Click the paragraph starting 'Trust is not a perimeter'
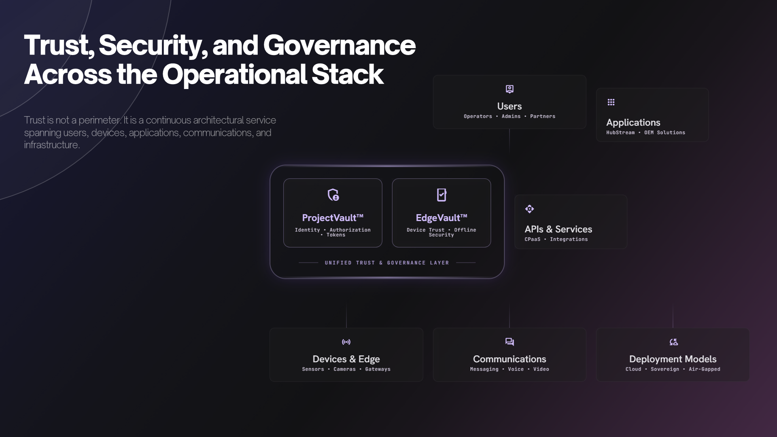 click(x=150, y=132)
